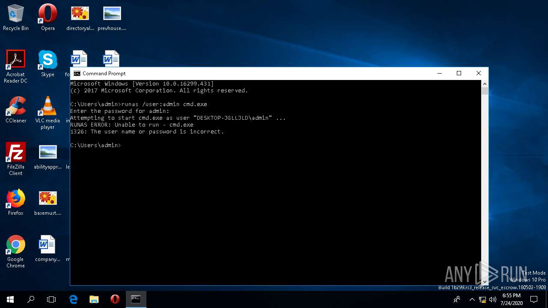Open the Skype desktop shortcut
The image size is (548, 308).
coord(48,63)
